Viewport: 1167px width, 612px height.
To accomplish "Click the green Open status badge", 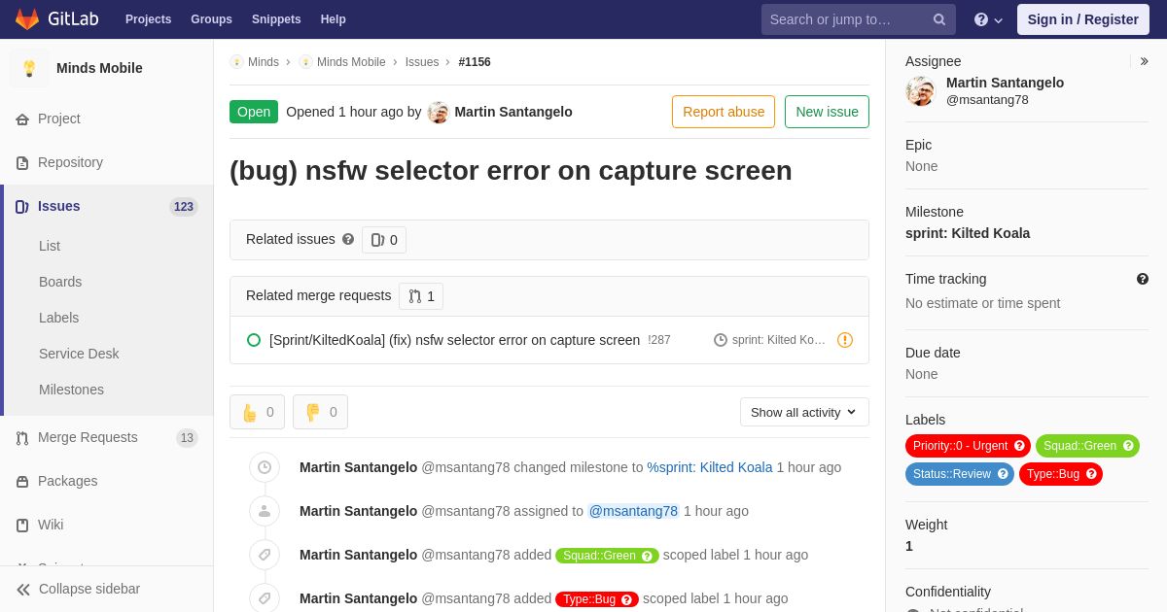I will coord(254,112).
